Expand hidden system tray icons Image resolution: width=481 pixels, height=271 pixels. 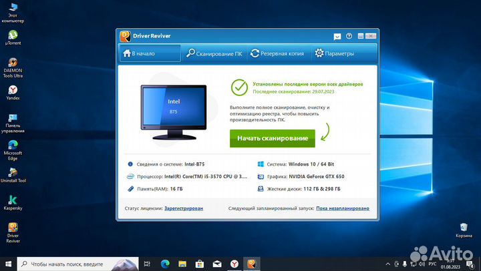pos(387,264)
